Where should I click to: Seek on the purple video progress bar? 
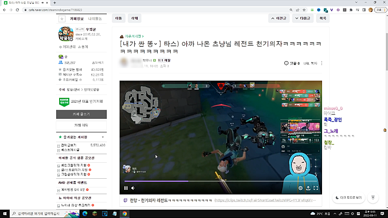221,181
